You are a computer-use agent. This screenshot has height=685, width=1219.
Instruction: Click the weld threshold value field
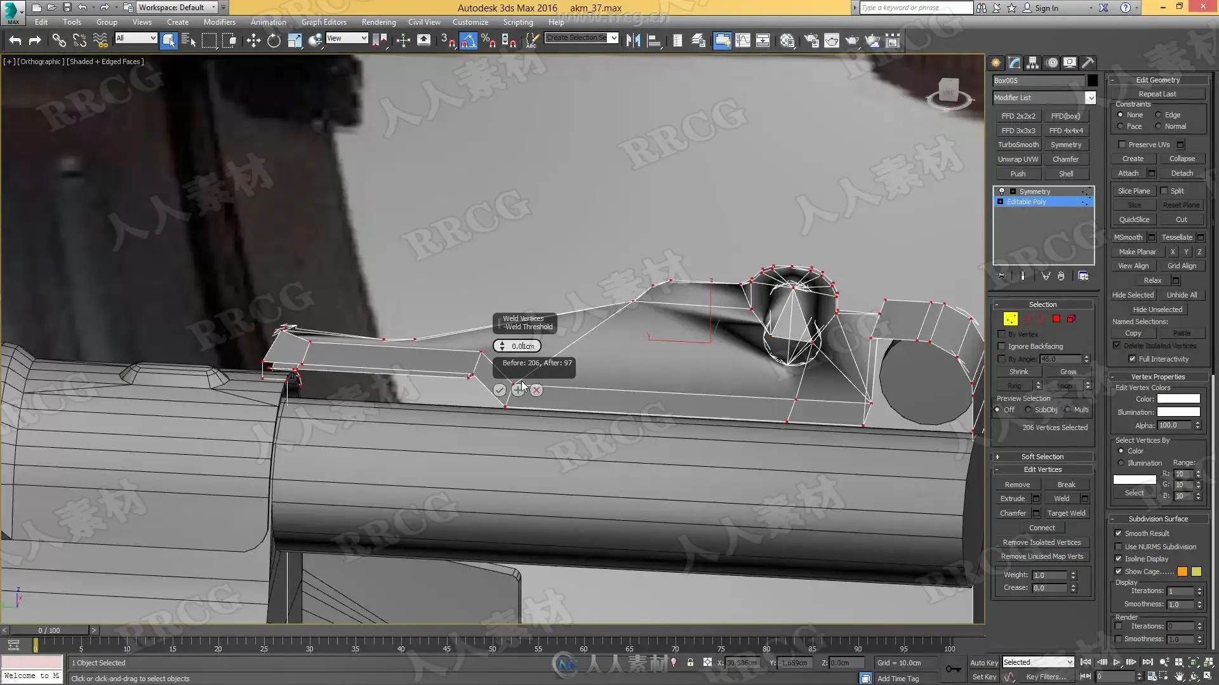(523, 346)
